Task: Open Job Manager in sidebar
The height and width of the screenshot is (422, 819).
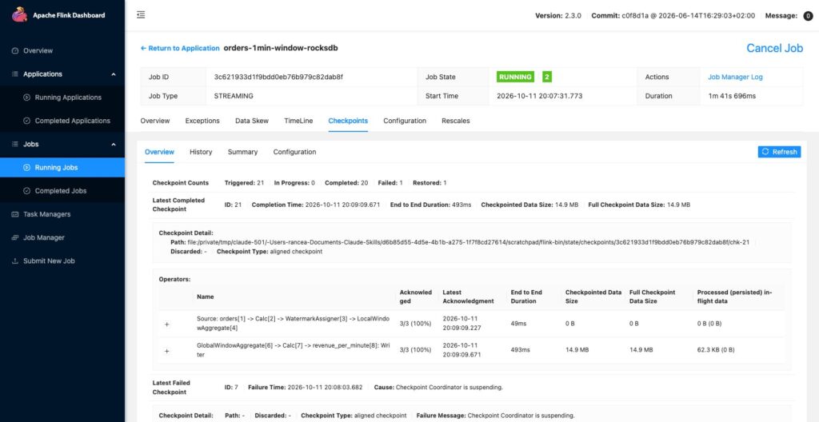Action: tap(44, 237)
